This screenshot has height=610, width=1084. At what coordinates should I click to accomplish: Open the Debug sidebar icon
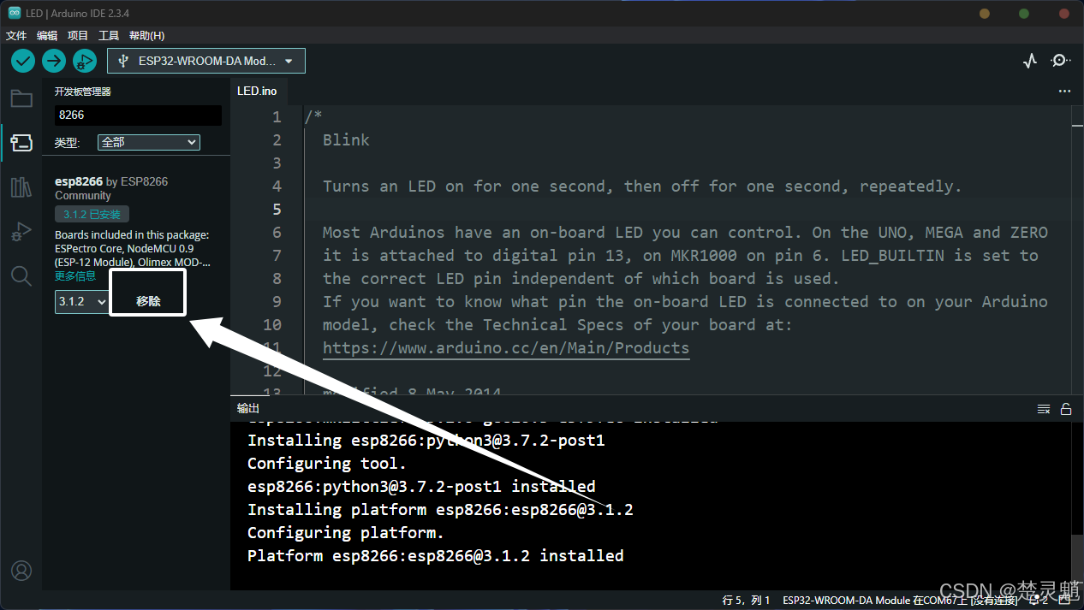point(21,231)
